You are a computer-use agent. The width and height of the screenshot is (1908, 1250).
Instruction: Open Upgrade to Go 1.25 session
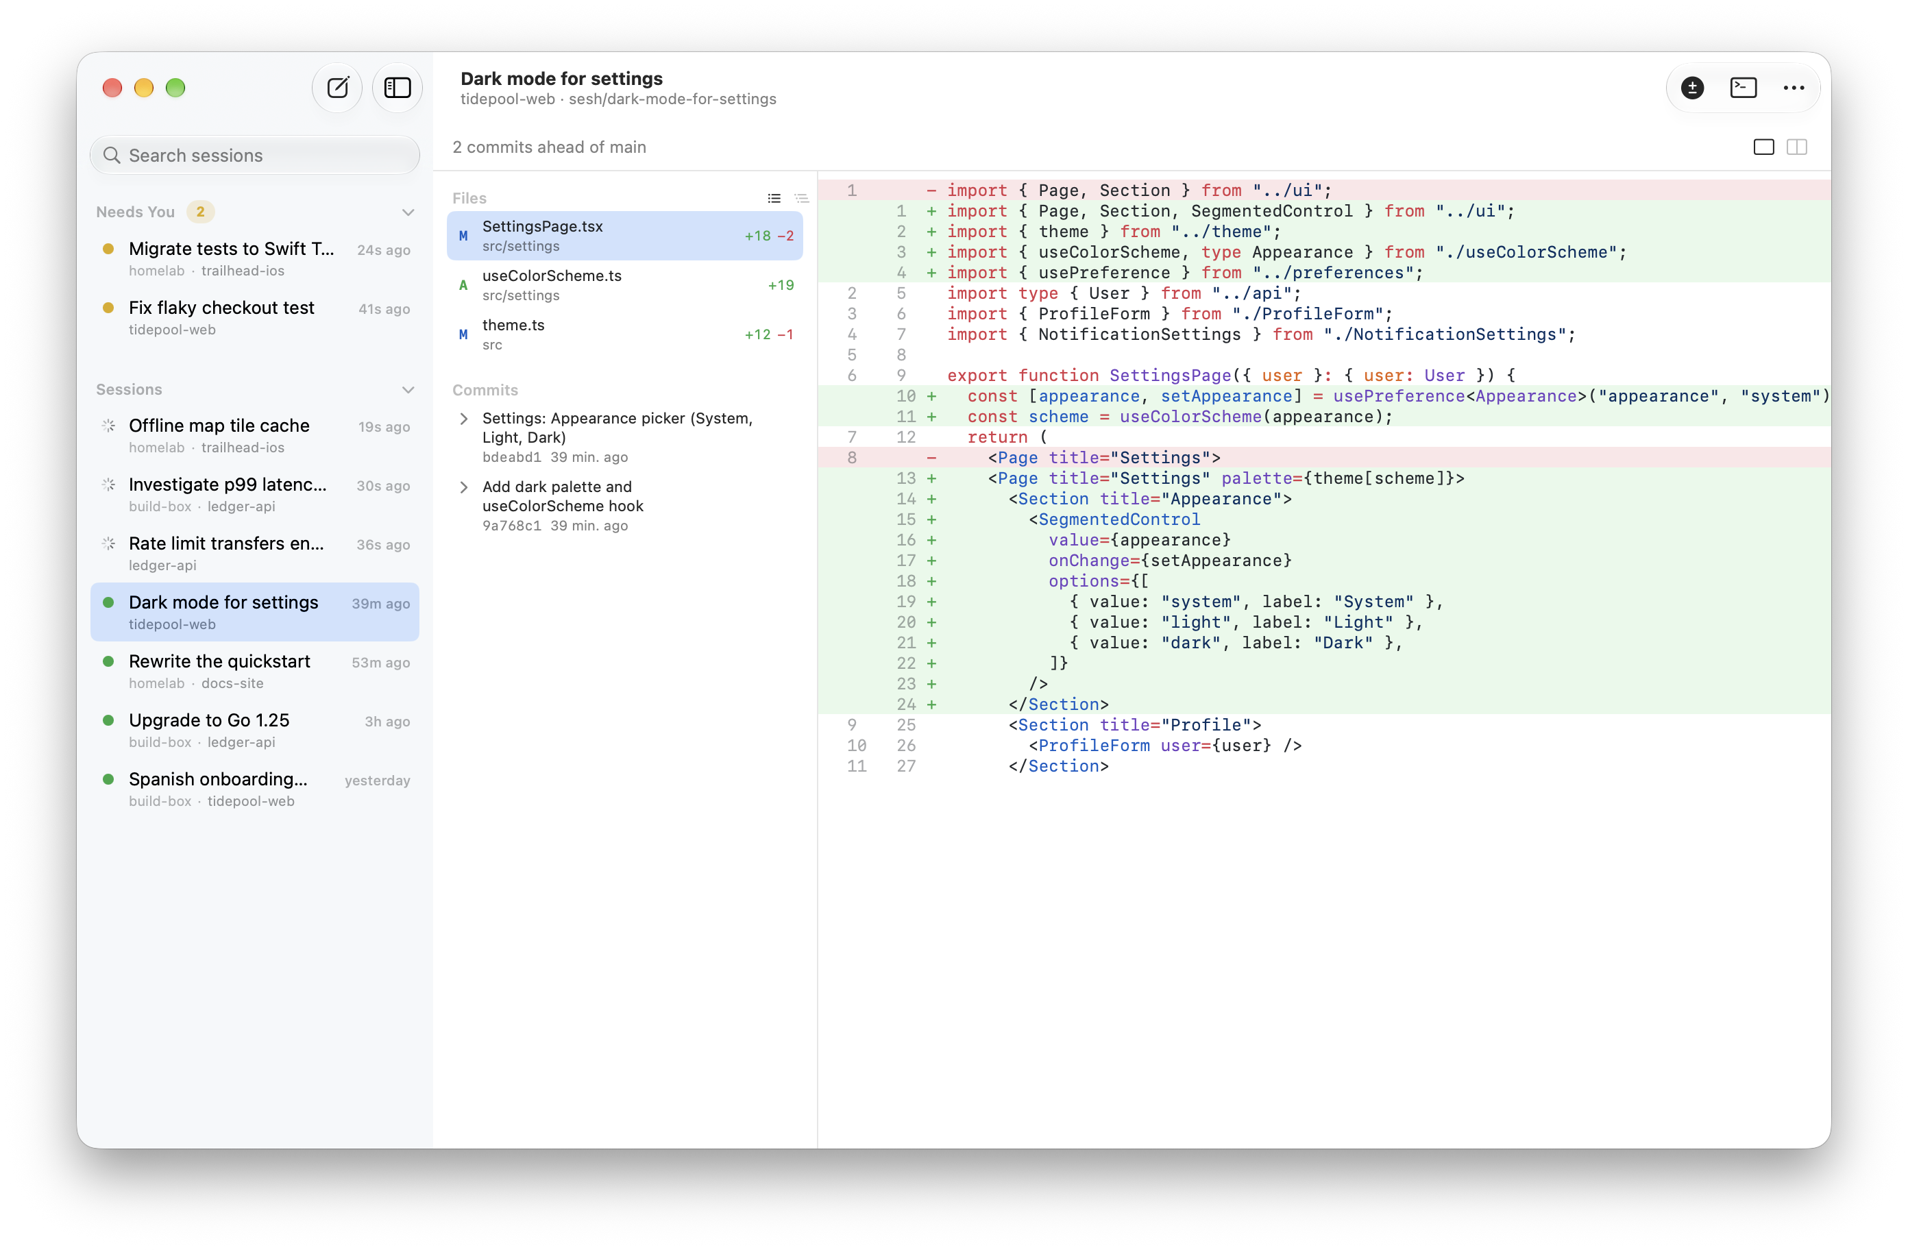point(255,731)
